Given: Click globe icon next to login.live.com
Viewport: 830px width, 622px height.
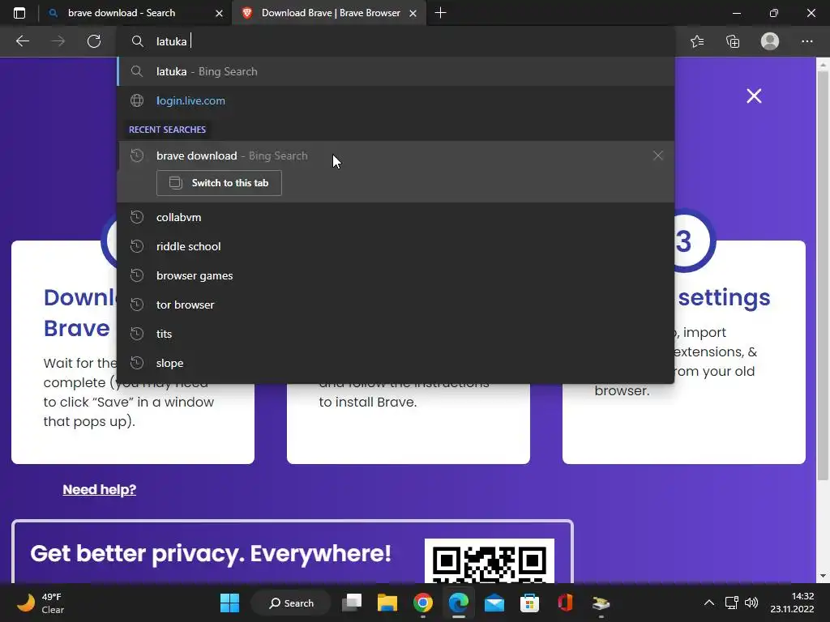Looking at the screenshot, I should [137, 100].
